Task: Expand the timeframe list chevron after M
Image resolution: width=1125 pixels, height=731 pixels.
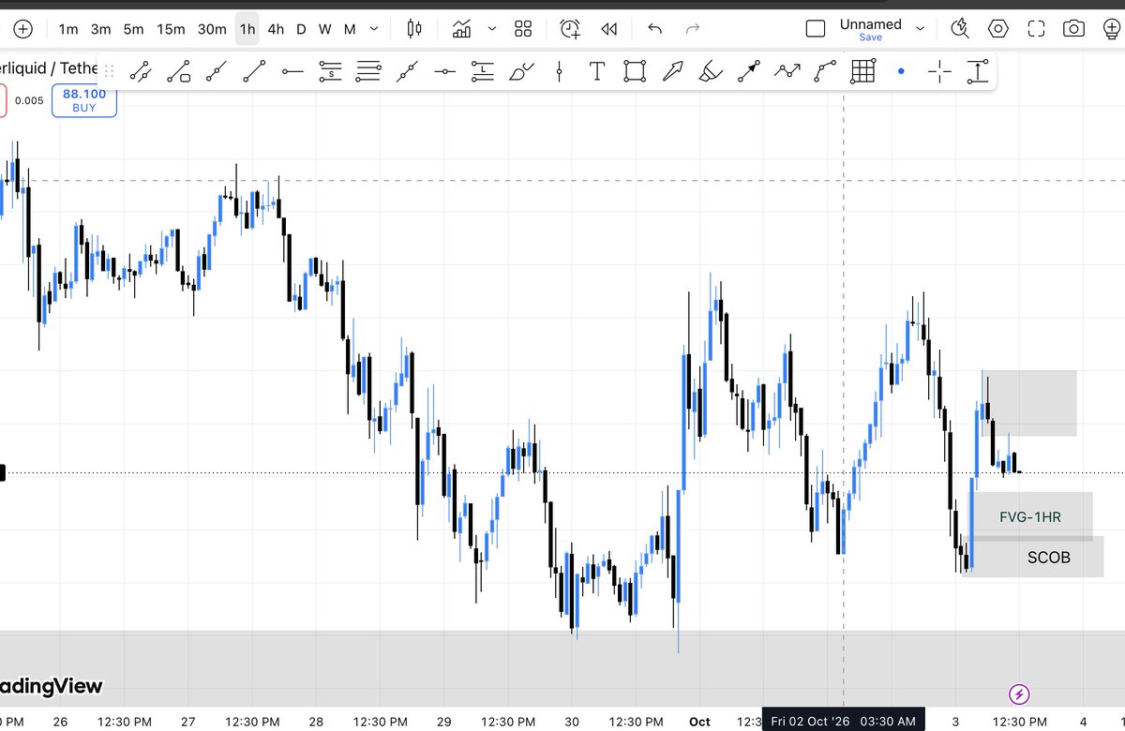Action: [374, 29]
